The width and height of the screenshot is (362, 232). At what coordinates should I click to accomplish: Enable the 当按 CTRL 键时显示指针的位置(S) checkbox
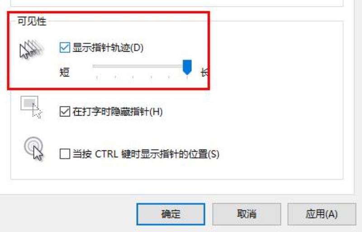point(65,154)
